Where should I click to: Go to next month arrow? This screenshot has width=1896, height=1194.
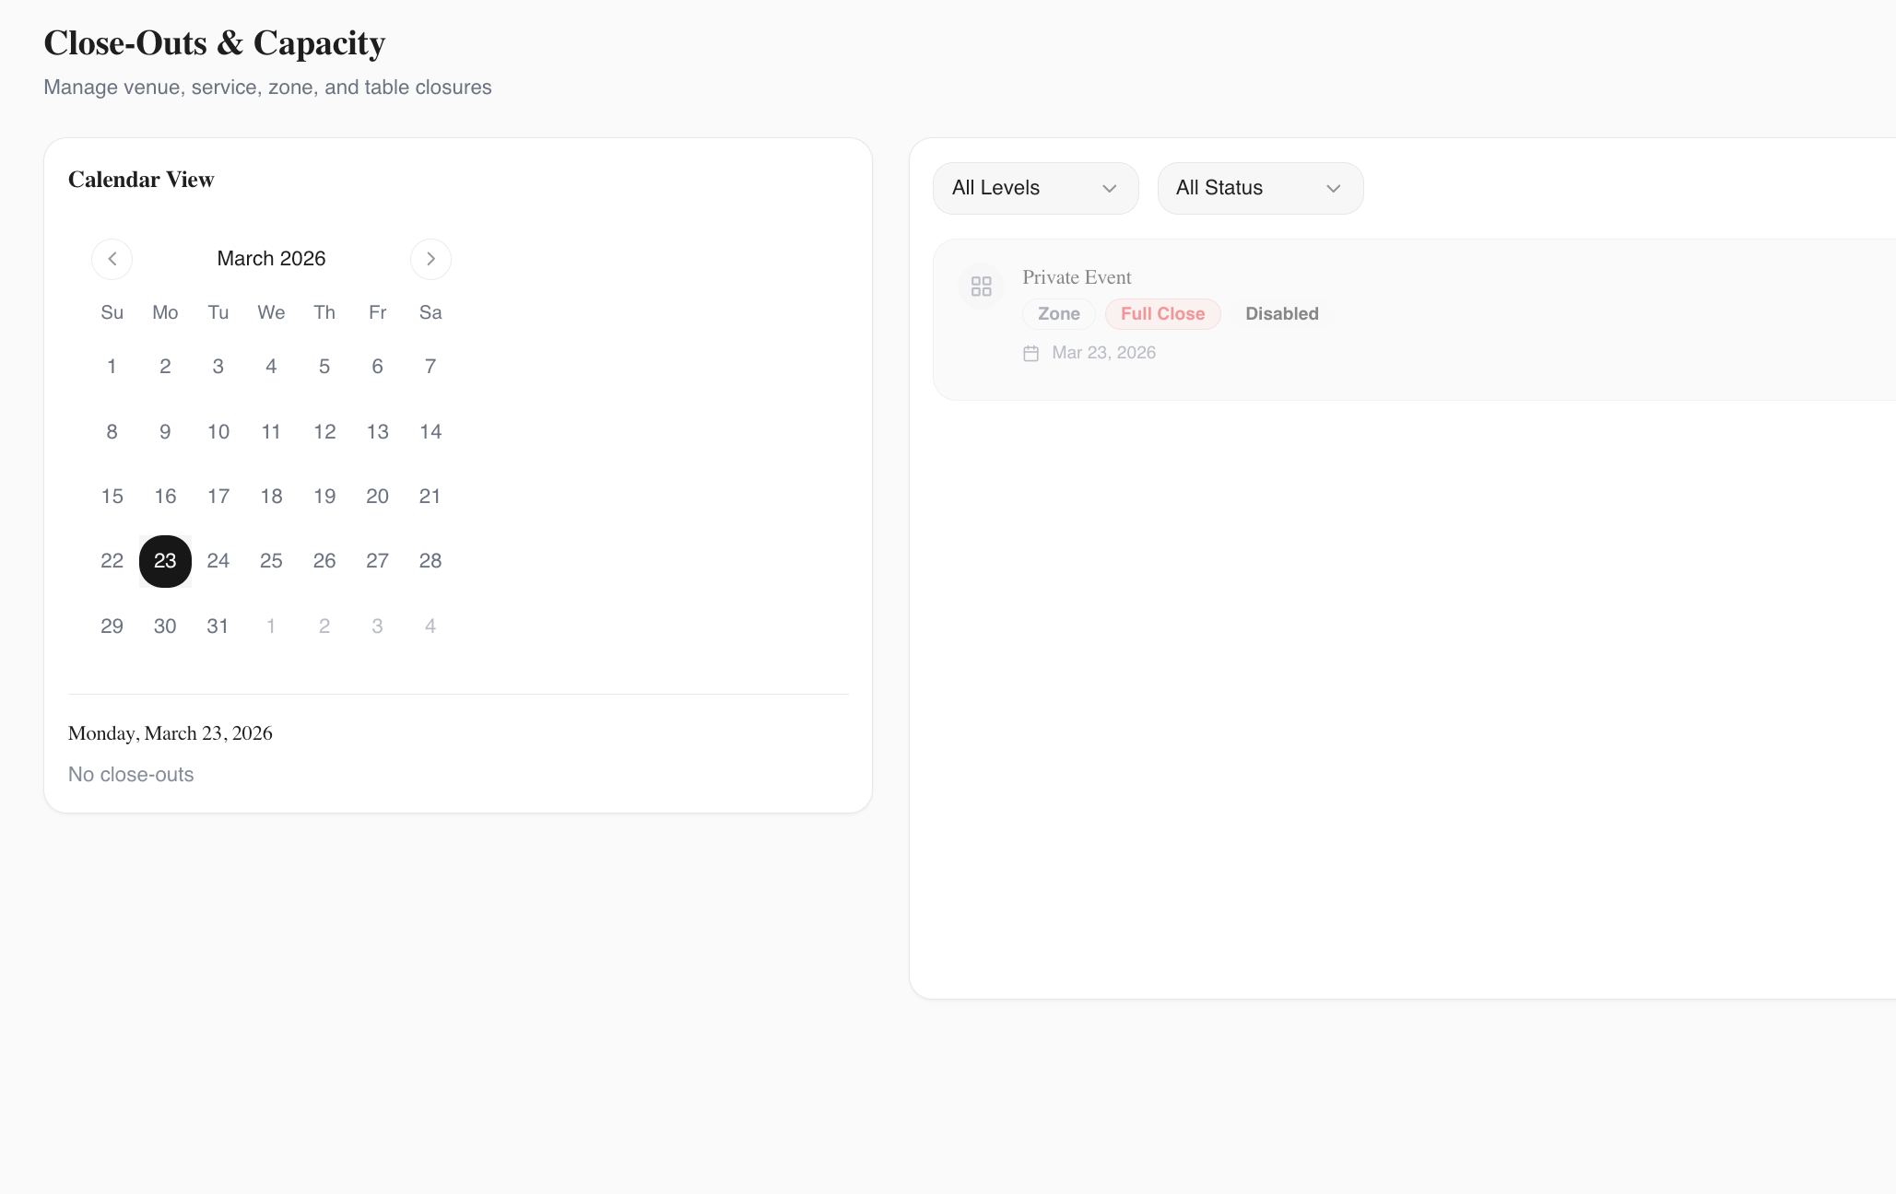430,259
